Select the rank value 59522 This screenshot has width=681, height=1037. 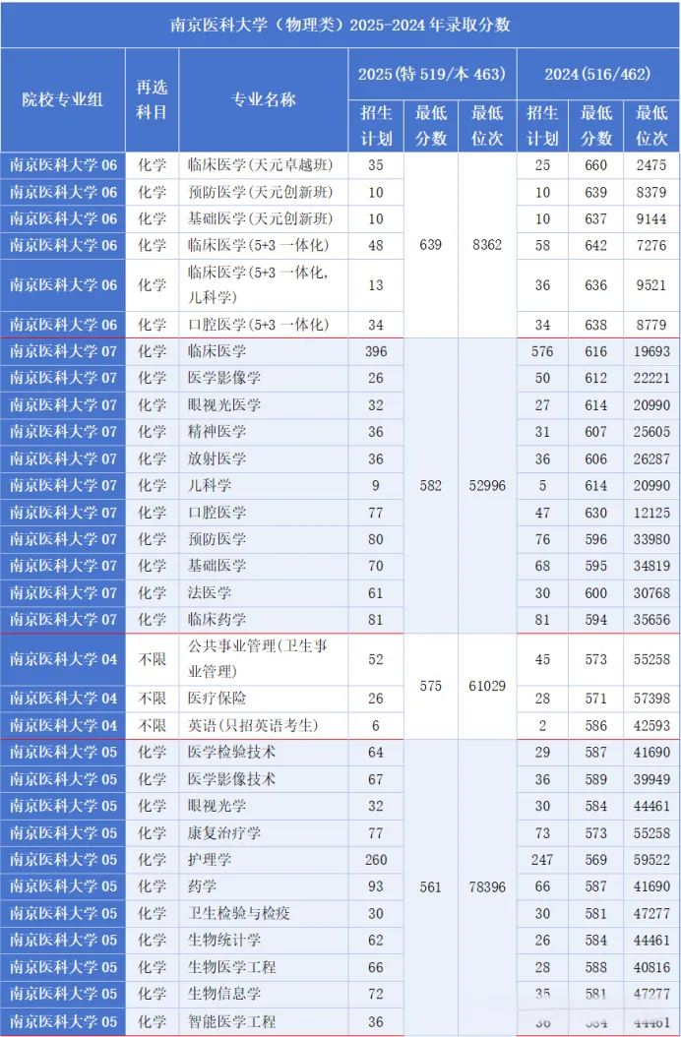651,860
